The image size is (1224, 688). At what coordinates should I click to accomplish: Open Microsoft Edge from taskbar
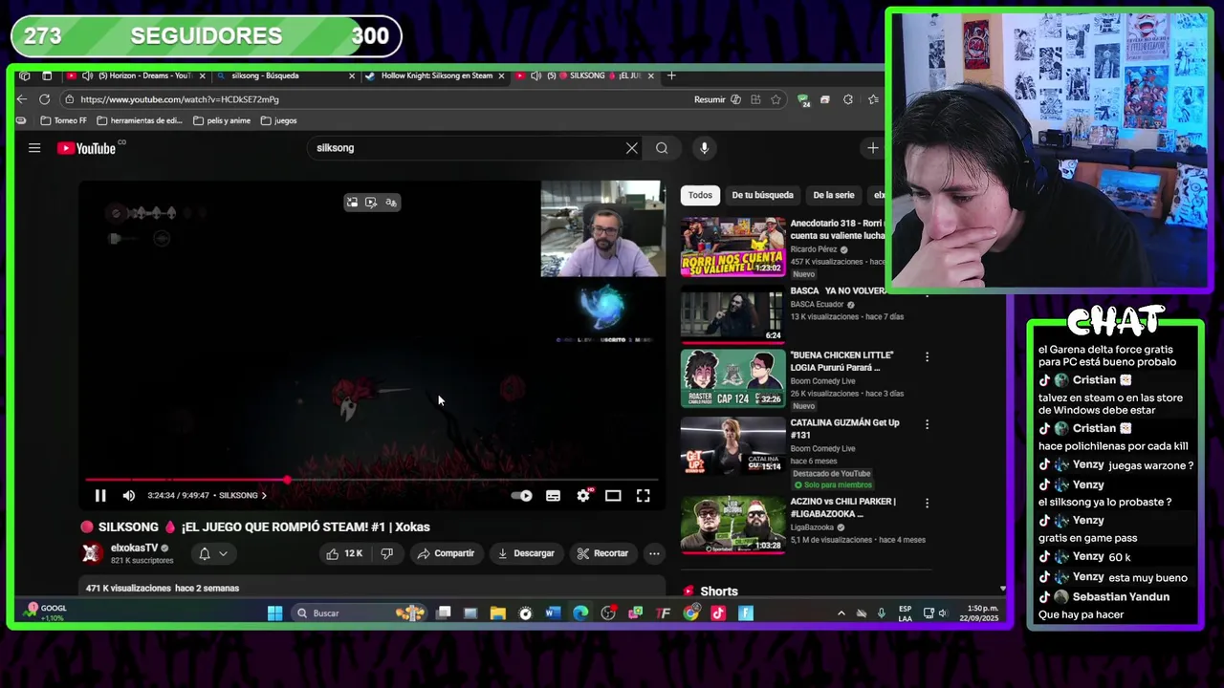pyautogui.click(x=580, y=613)
